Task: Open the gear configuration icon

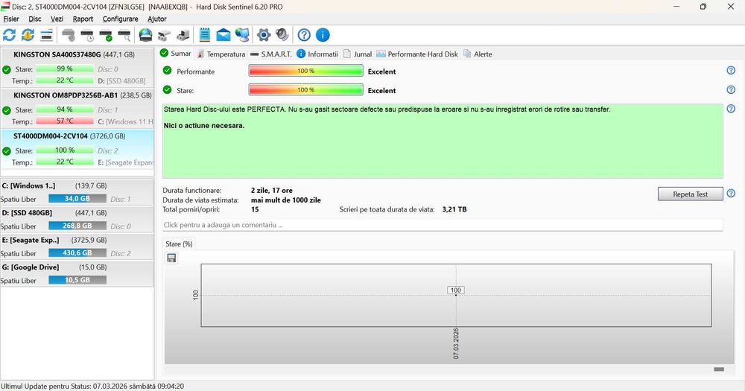Action: click(264, 35)
